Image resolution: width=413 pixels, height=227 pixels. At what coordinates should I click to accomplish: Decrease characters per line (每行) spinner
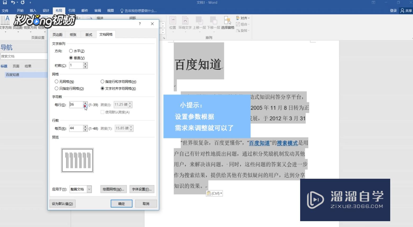tap(85, 106)
